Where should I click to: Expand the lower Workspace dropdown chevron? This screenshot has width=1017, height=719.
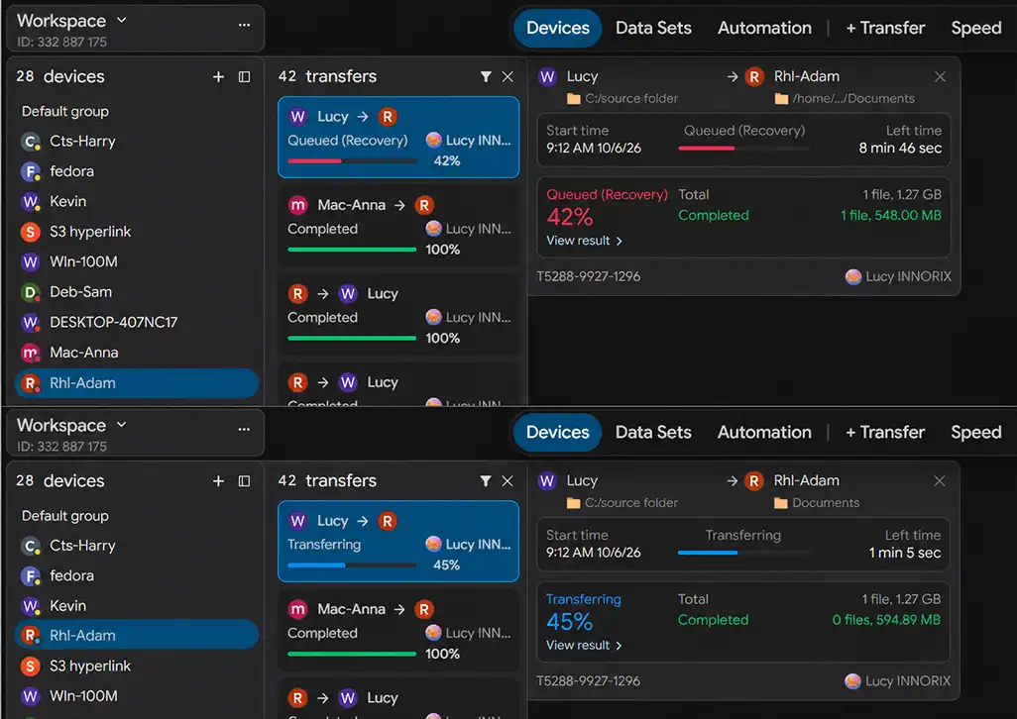[121, 424]
